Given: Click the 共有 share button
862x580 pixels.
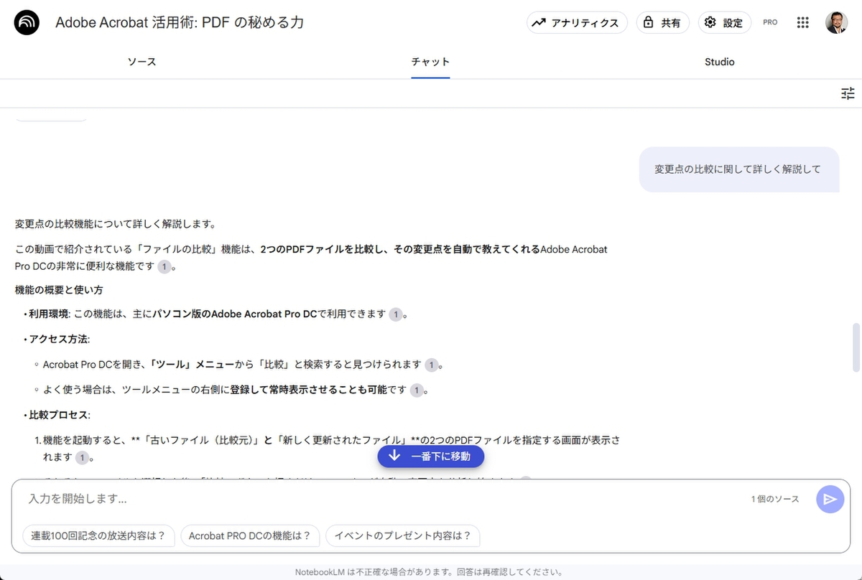Looking at the screenshot, I should click(x=662, y=23).
